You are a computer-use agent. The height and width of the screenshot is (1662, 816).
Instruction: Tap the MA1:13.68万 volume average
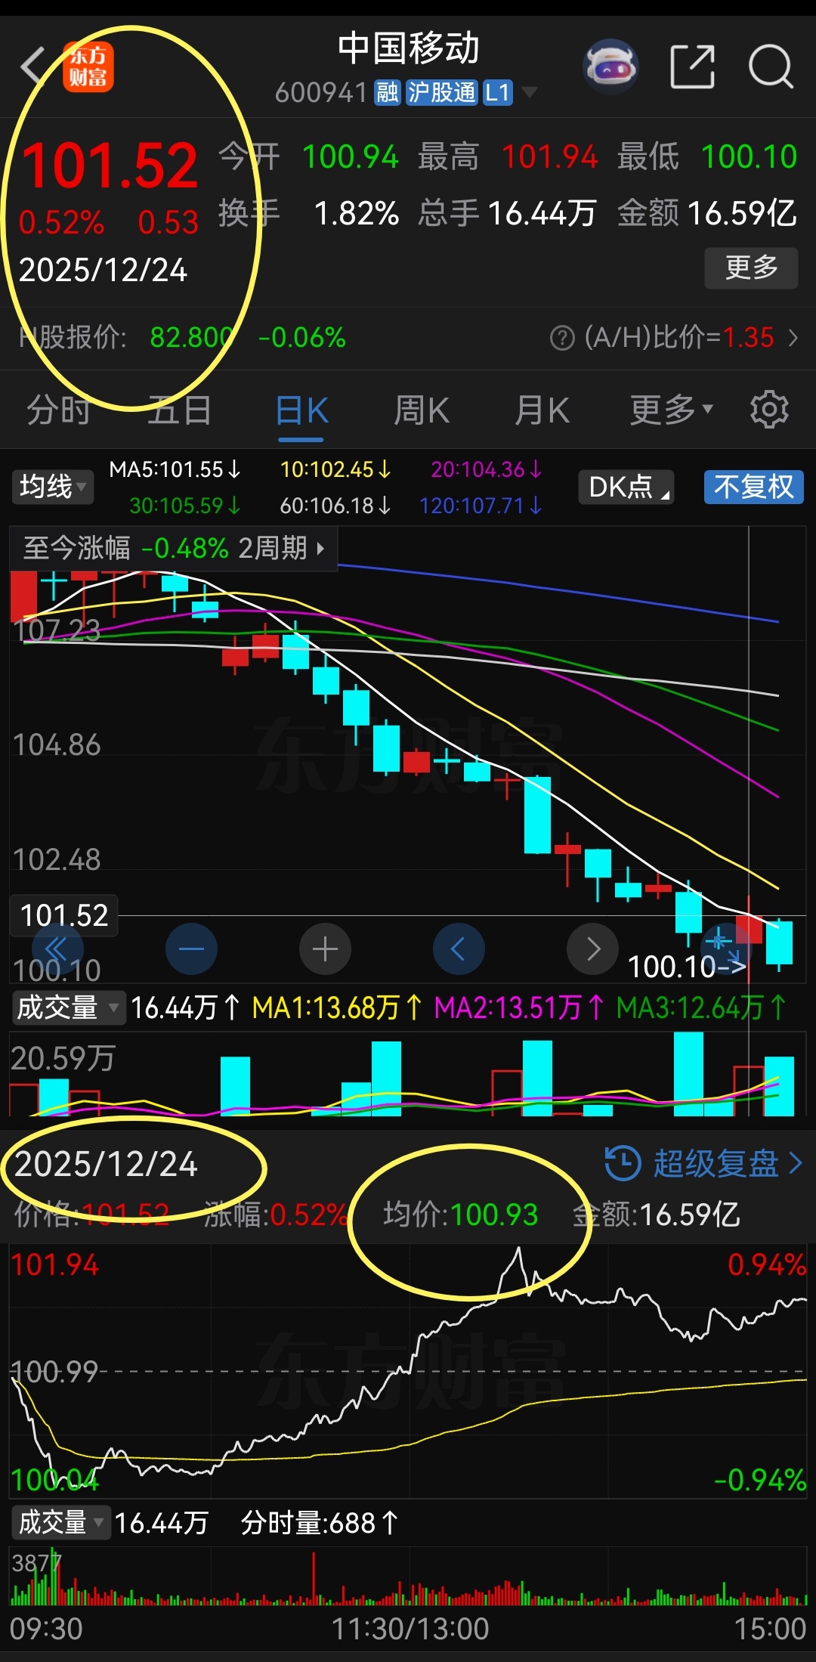tap(337, 1007)
